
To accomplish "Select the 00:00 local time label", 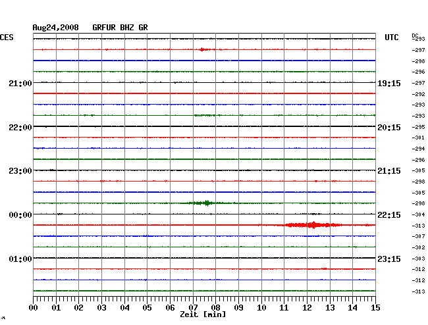I will pos(20,215).
